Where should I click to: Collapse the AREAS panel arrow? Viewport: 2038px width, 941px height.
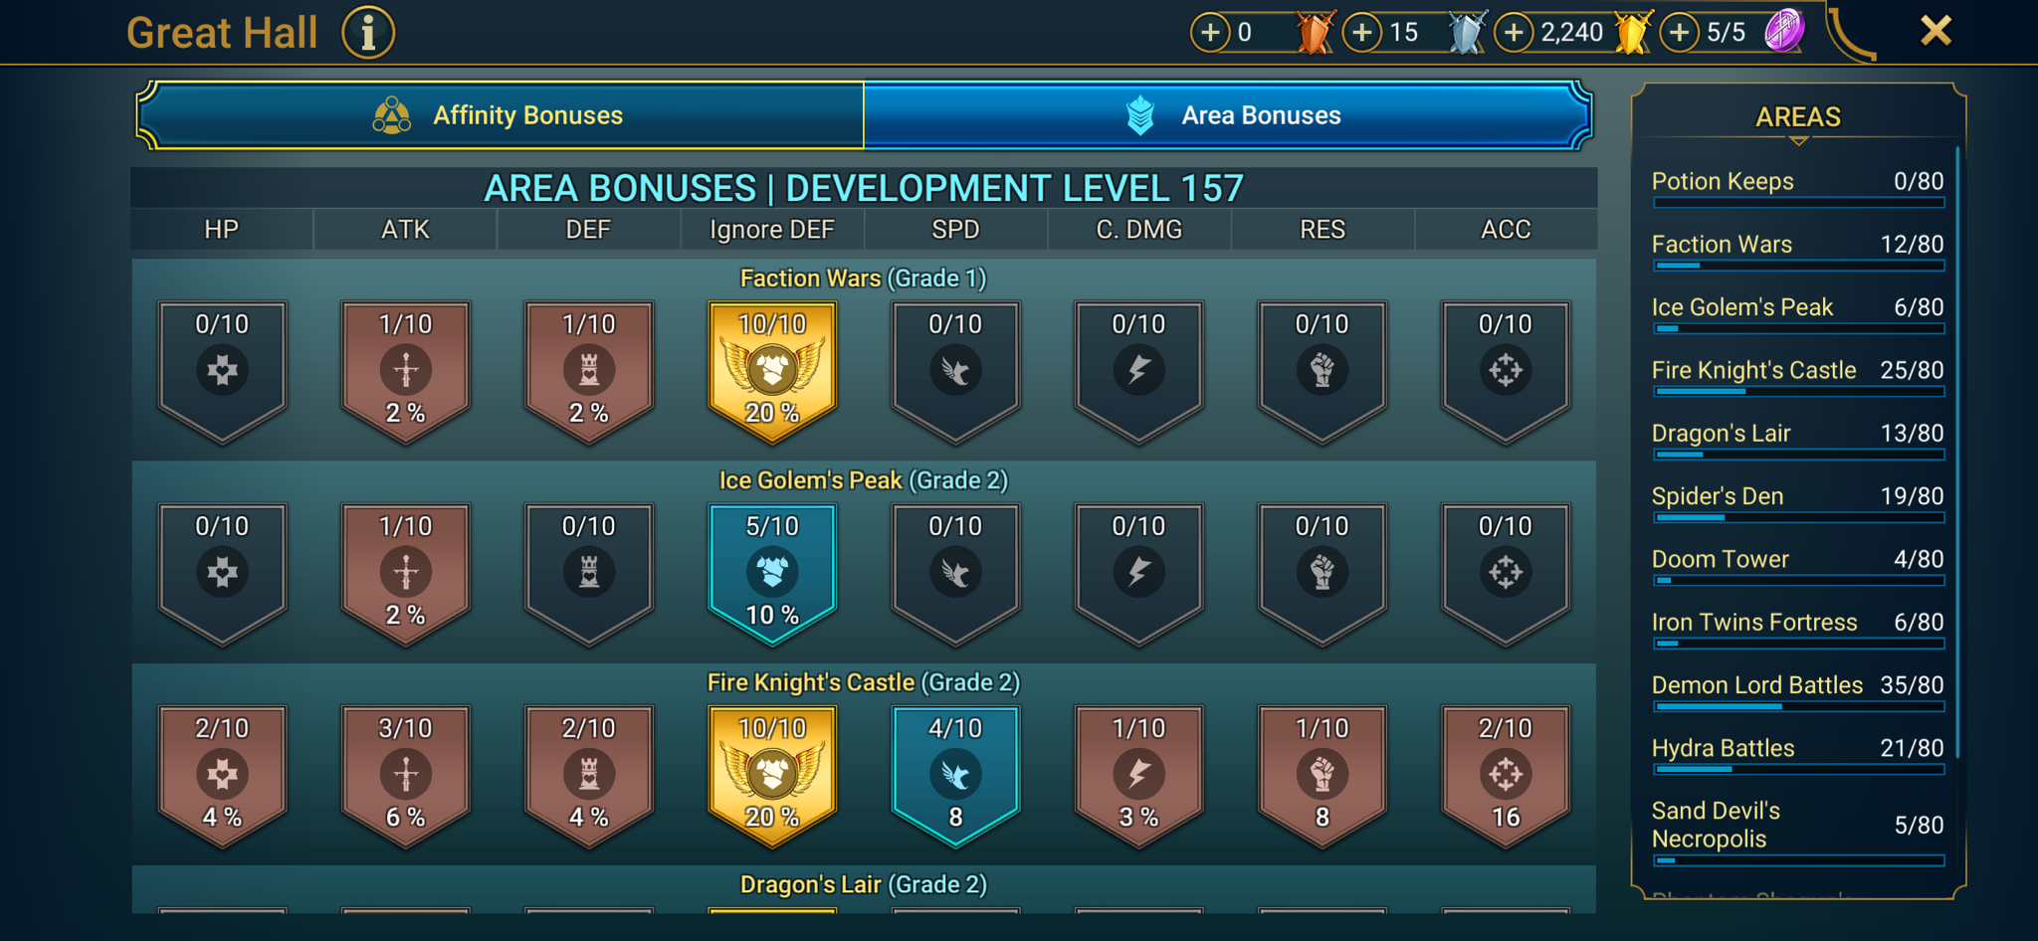click(1798, 141)
